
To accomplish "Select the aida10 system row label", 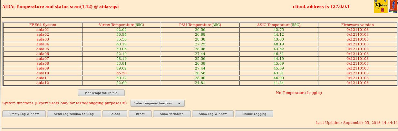I will (x=43, y=73).
